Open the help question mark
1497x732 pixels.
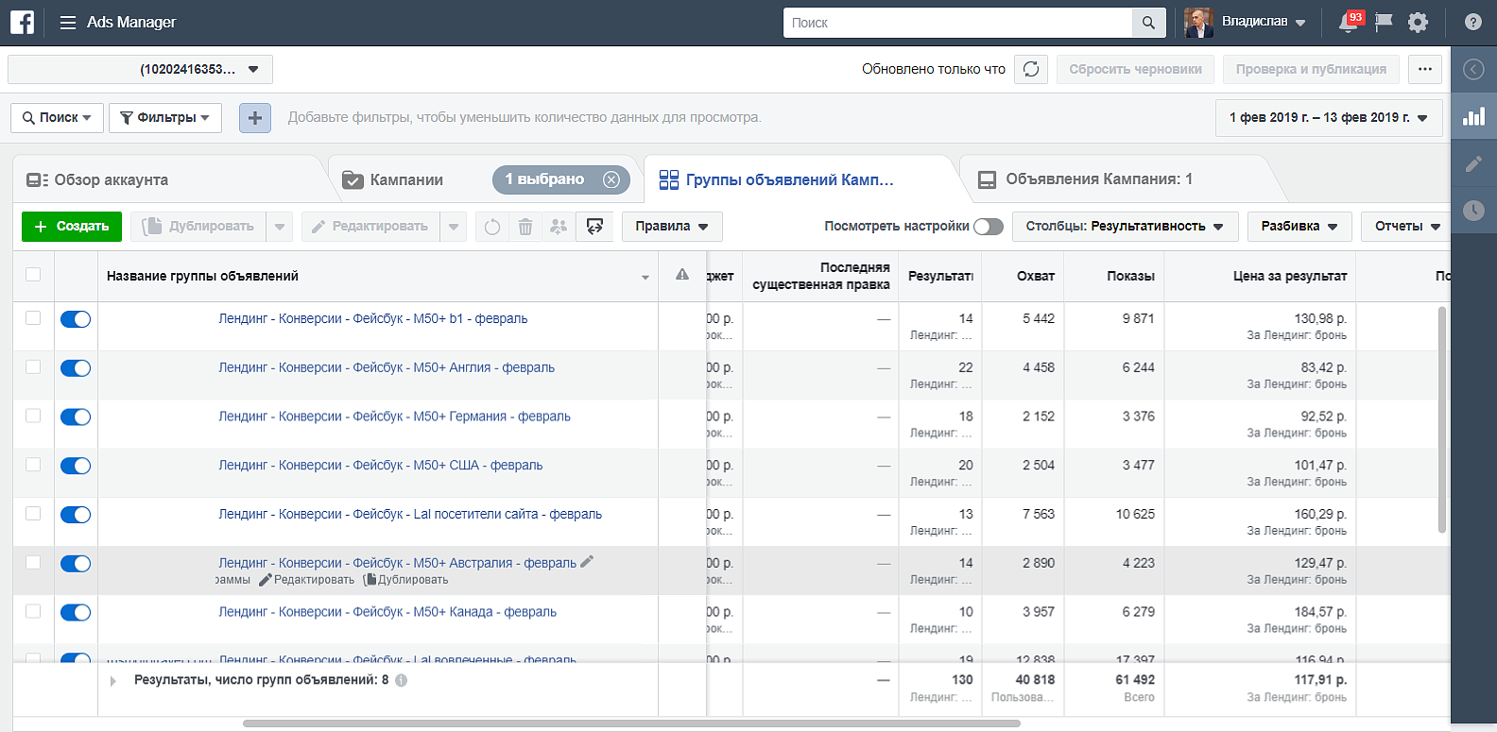[1472, 23]
